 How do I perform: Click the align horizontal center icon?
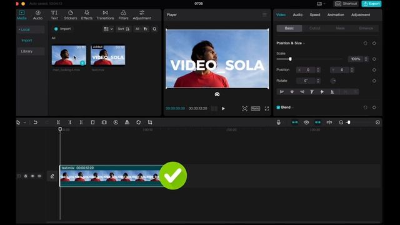click(x=292, y=92)
